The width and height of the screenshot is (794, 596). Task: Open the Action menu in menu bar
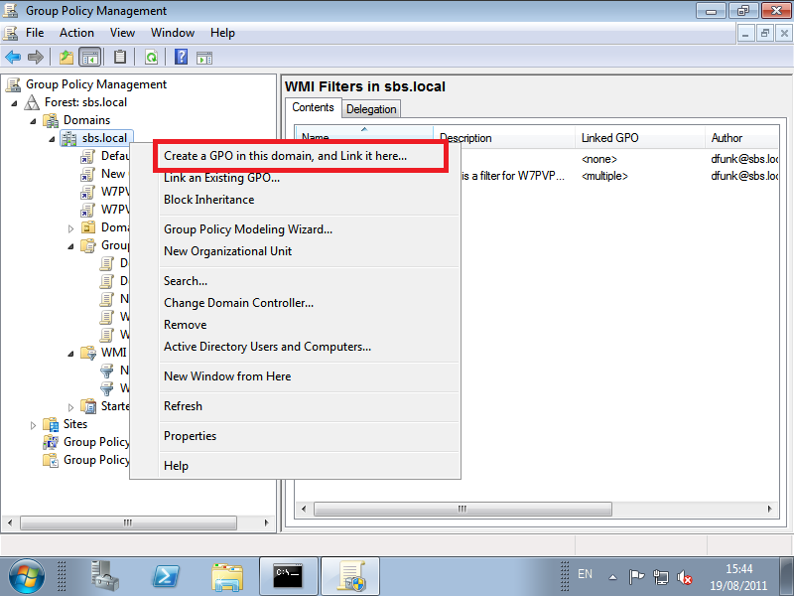coord(76,33)
